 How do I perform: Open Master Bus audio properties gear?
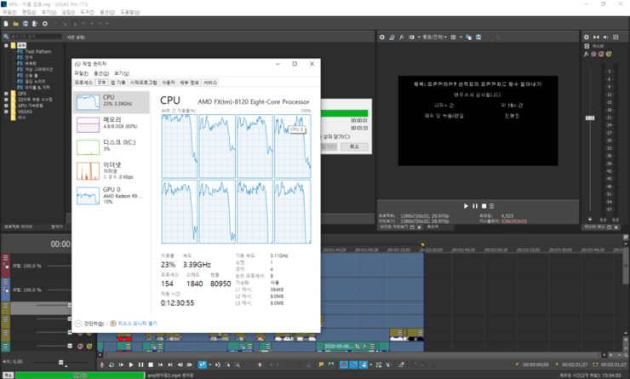(x=587, y=37)
